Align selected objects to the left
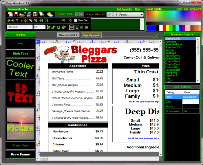 coord(9,21)
